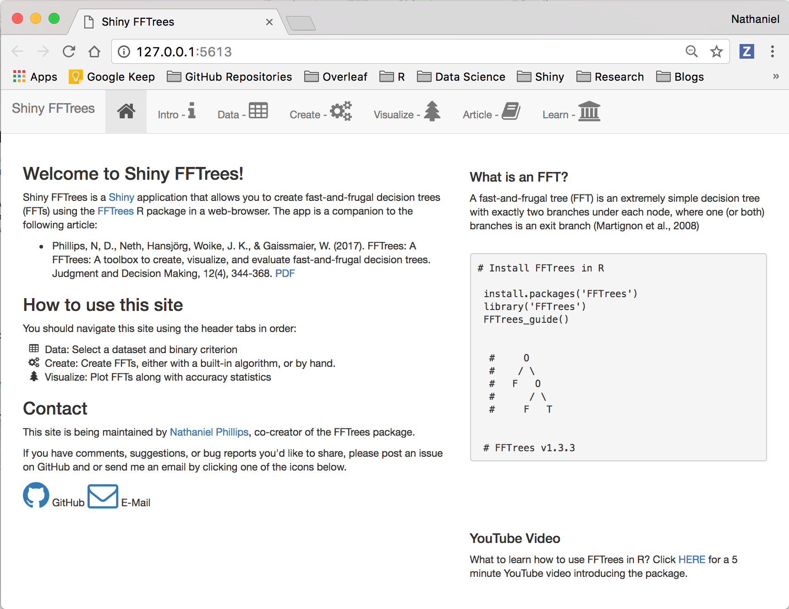The width and height of the screenshot is (789, 609).
Task: Bookmark this page with the star icon
Action: pyautogui.click(x=717, y=51)
